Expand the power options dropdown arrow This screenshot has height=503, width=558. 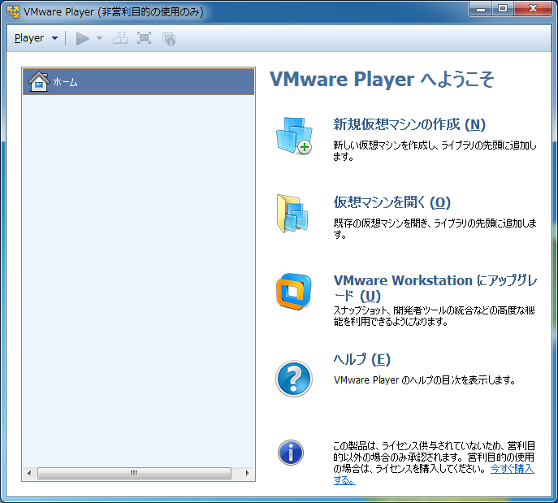(x=99, y=38)
